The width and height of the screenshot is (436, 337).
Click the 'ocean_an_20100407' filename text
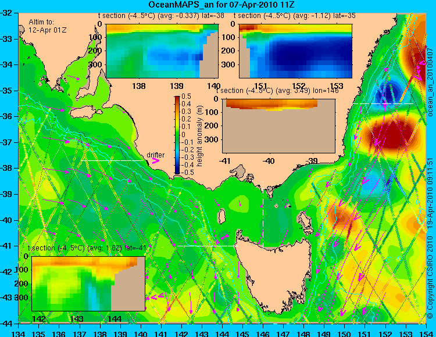point(430,82)
